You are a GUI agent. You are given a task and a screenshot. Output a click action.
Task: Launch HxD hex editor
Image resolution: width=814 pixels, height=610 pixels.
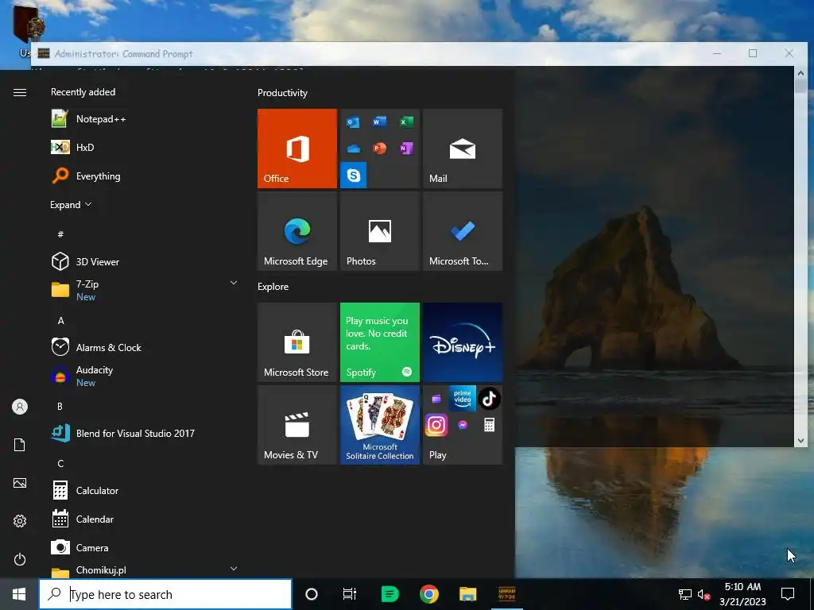(145, 147)
